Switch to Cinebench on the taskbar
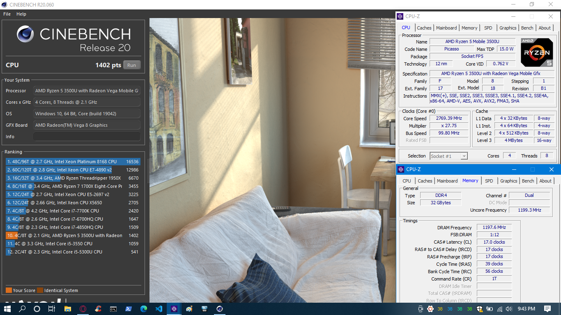The height and width of the screenshot is (315, 561). point(220,309)
